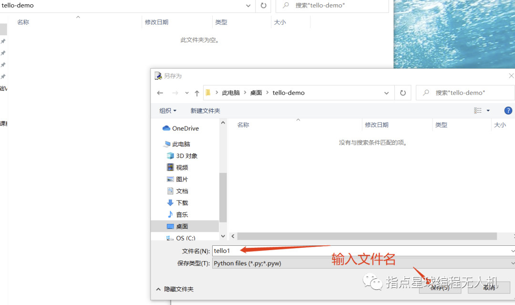Viewport: 515px width, 305px height.
Task: Open 图片 folder in sidebar
Action: [x=178, y=179]
